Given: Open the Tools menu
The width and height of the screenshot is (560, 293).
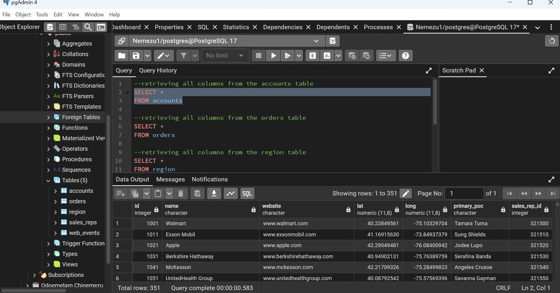Looking at the screenshot, I should [42, 14].
